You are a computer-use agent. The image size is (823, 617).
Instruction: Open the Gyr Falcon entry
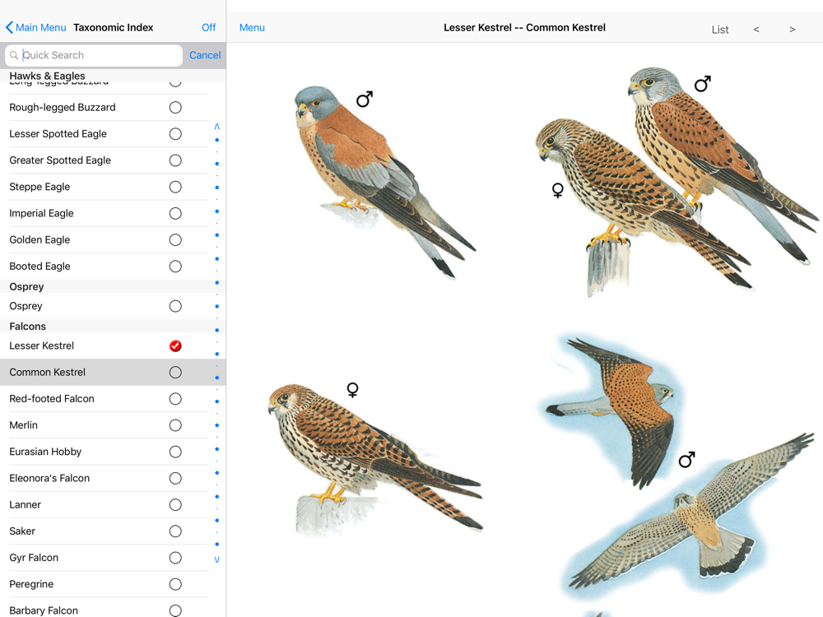click(x=34, y=558)
